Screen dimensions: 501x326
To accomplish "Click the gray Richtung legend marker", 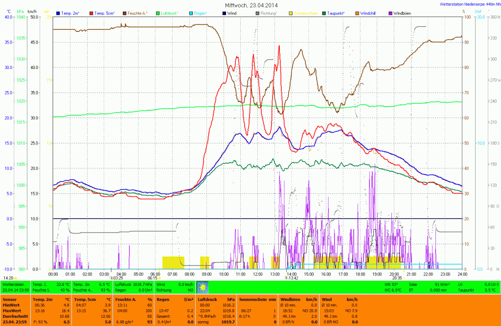I will pyautogui.click(x=257, y=13).
